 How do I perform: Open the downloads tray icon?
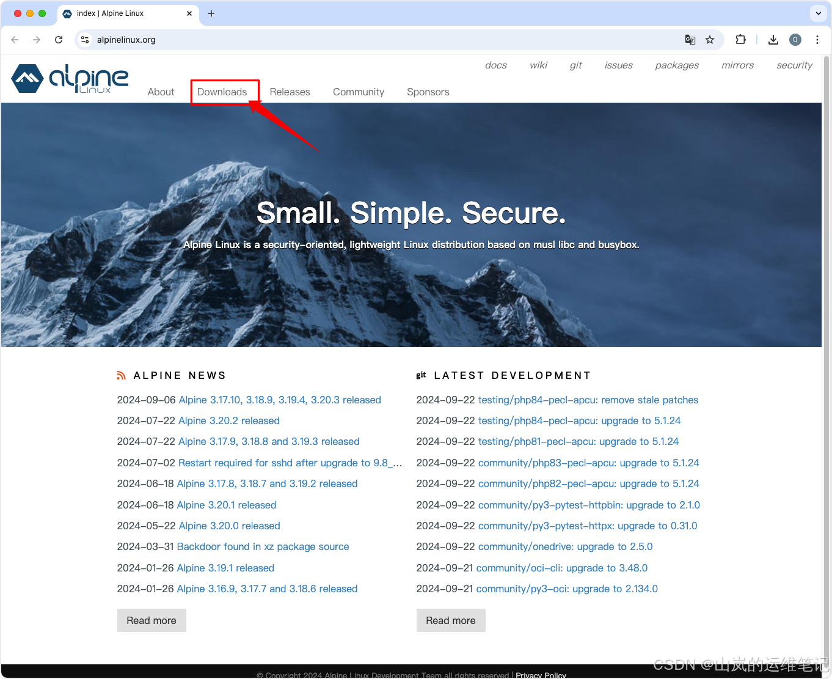click(x=773, y=40)
